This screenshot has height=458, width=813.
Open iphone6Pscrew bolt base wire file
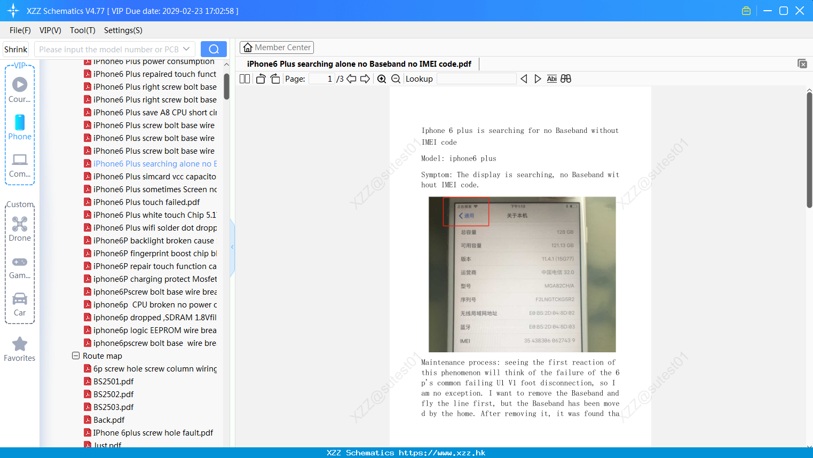[150, 291]
